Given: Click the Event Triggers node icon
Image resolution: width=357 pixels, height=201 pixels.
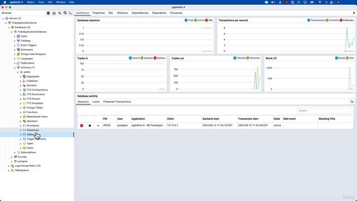Looking at the screenshot, I should click(x=18, y=45).
